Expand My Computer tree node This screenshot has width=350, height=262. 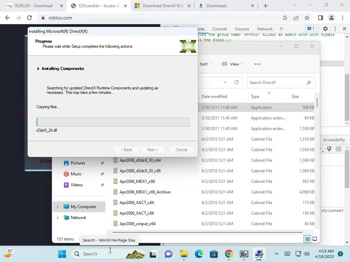57,207
